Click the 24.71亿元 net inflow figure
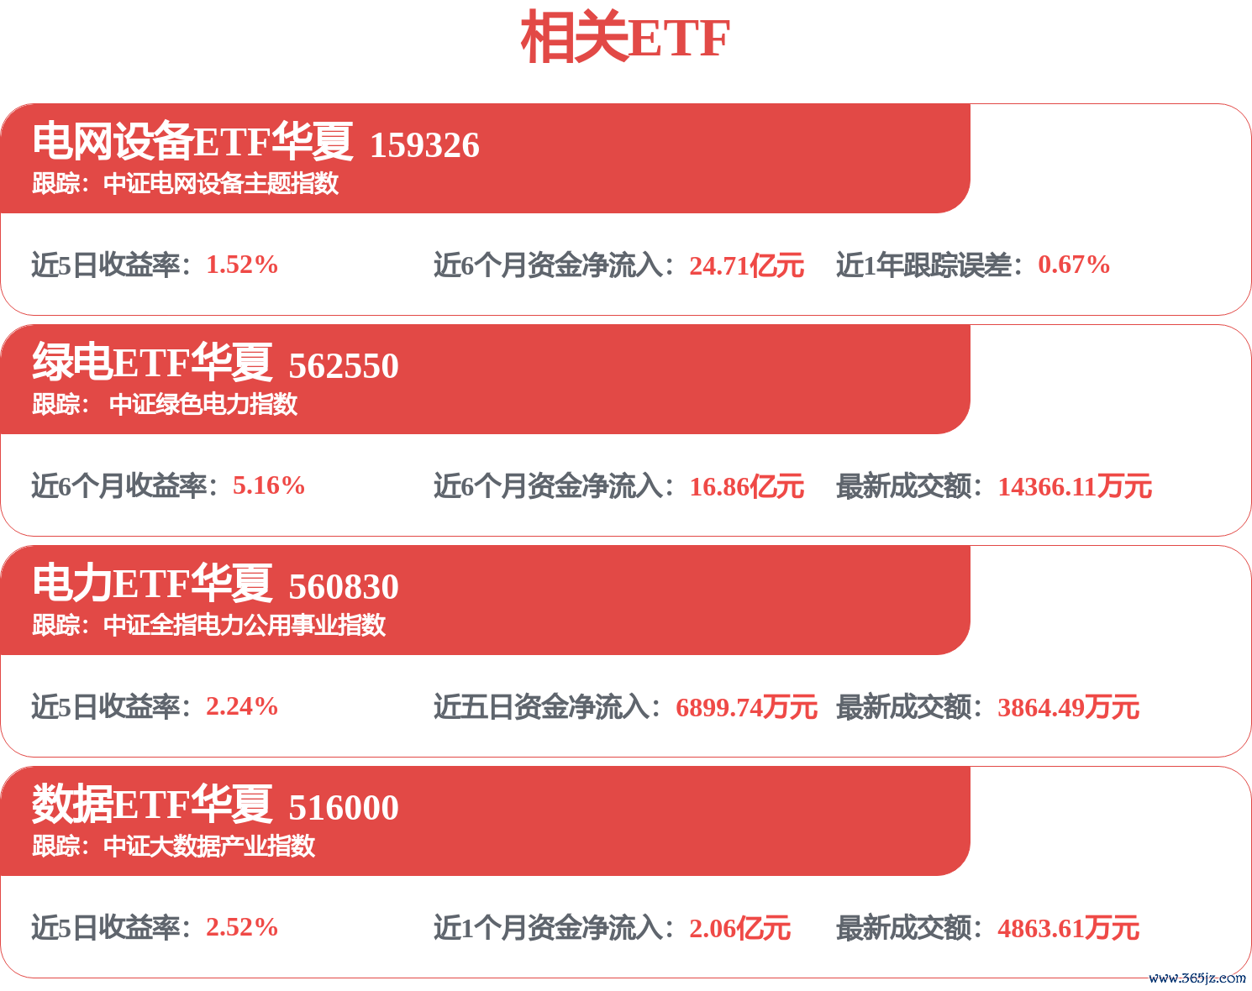 click(746, 265)
